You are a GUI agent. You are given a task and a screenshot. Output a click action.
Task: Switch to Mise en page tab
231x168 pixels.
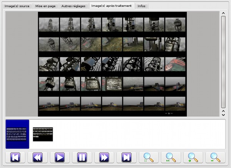[45, 6]
